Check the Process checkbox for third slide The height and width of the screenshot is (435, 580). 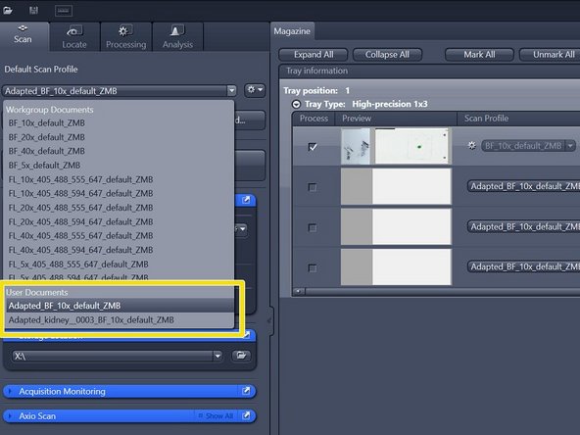pyautogui.click(x=313, y=227)
